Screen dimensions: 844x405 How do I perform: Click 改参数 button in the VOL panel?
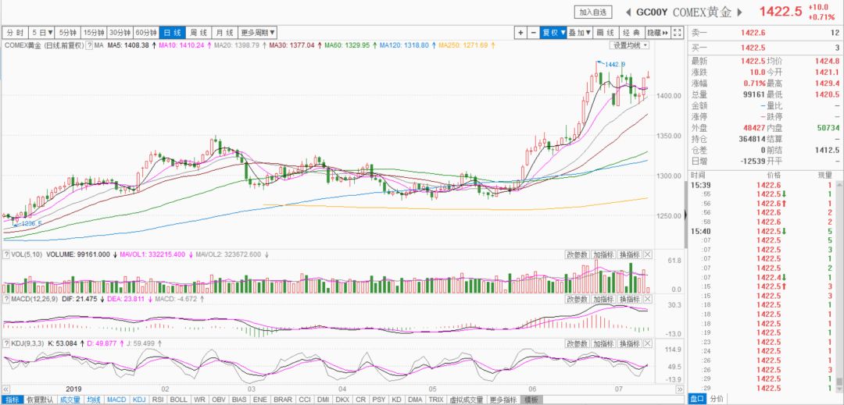point(577,255)
